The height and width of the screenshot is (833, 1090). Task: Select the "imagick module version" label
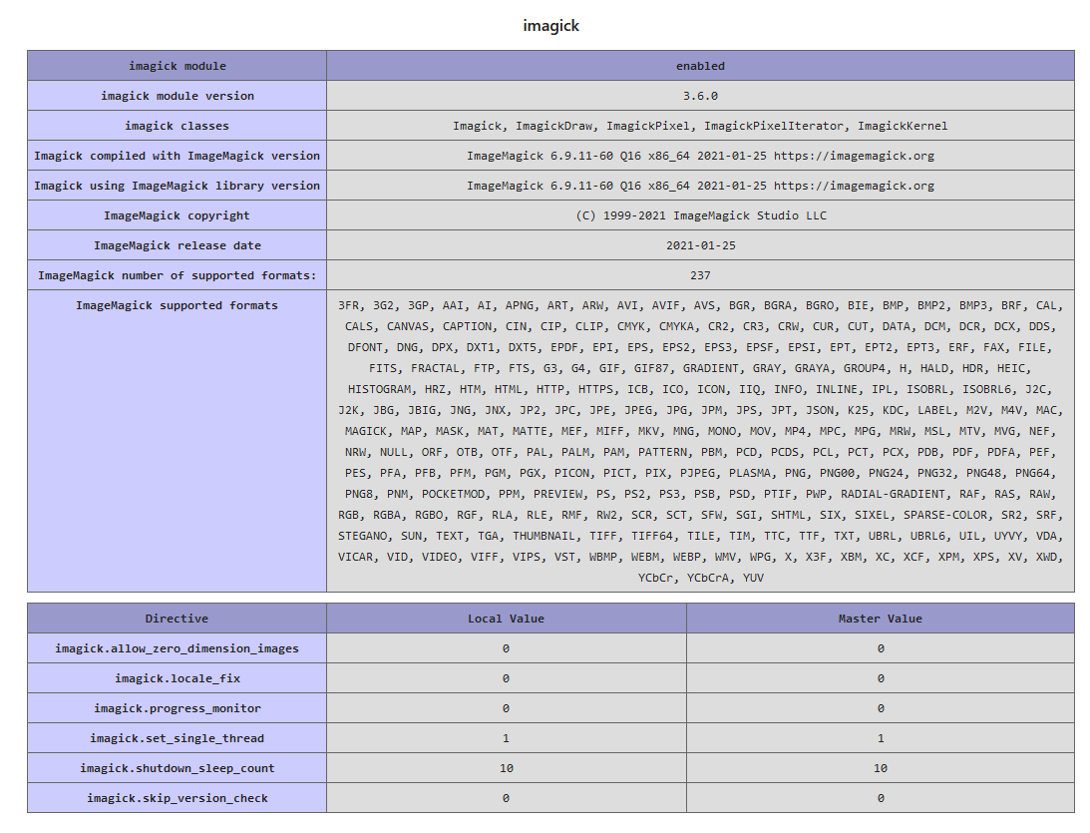177,95
